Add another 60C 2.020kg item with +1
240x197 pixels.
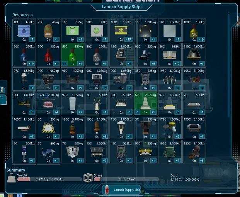click(153, 112)
